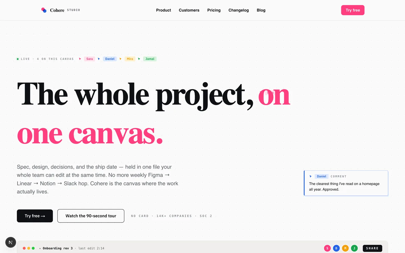The height and width of the screenshot is (253, 405).
Task: Open the Product menu item
Action: (x=163, y=10)
